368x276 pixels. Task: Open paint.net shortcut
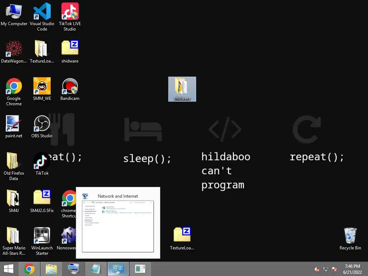pos(14,127)
